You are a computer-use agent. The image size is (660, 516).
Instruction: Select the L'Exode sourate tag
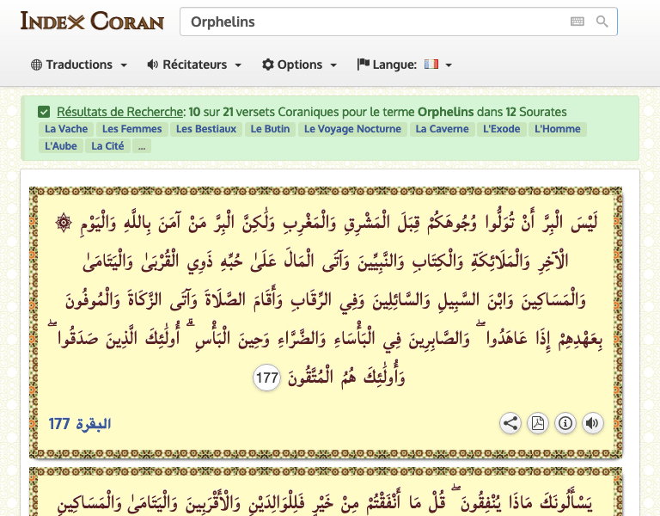501,129
